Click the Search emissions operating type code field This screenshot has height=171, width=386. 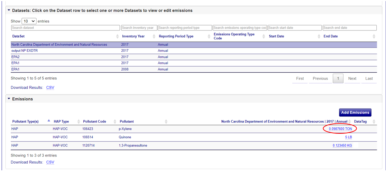click(240, 28)
